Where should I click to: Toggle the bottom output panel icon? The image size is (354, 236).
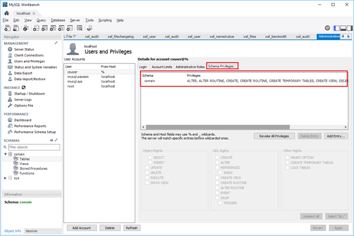343,28
